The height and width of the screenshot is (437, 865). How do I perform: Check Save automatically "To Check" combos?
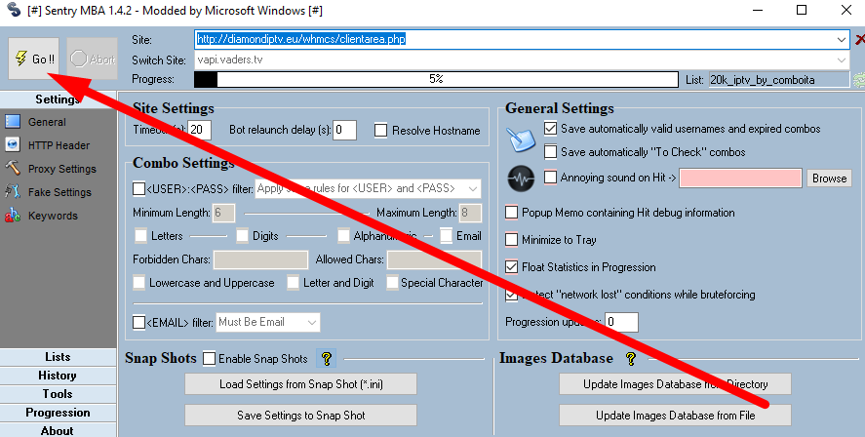pyautogui.click(x=550, y=152)
